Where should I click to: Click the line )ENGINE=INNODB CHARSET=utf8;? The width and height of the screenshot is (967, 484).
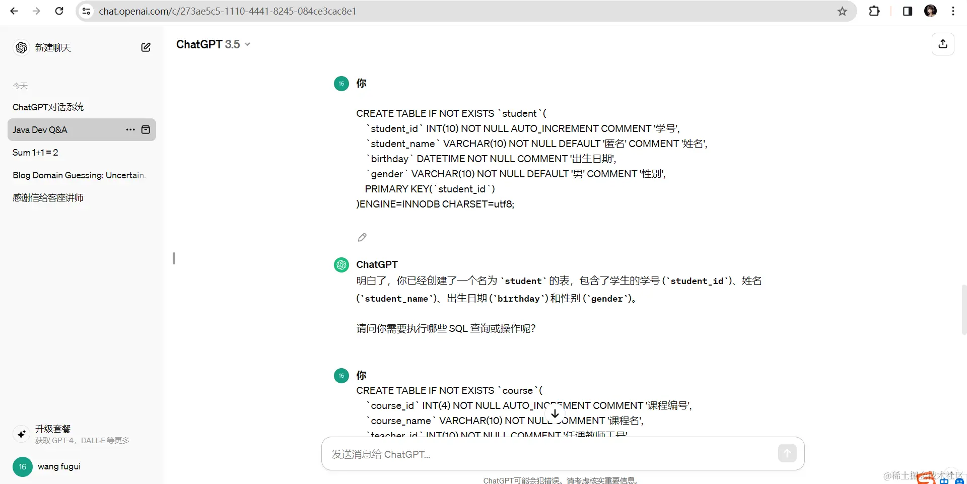click(x=435, y=204)
